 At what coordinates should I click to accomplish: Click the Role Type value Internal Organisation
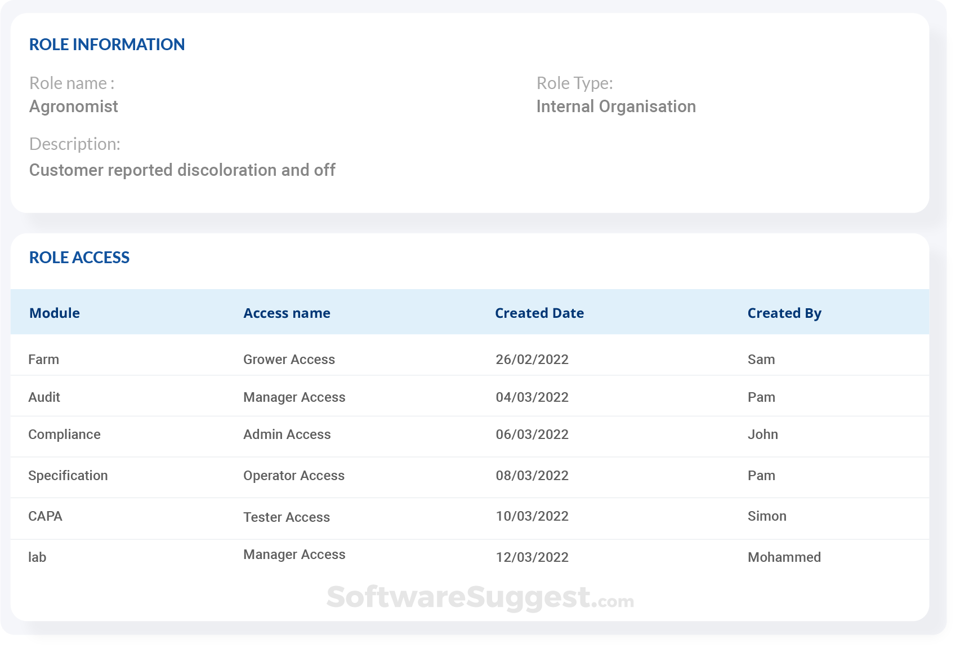tap(617, 107)
